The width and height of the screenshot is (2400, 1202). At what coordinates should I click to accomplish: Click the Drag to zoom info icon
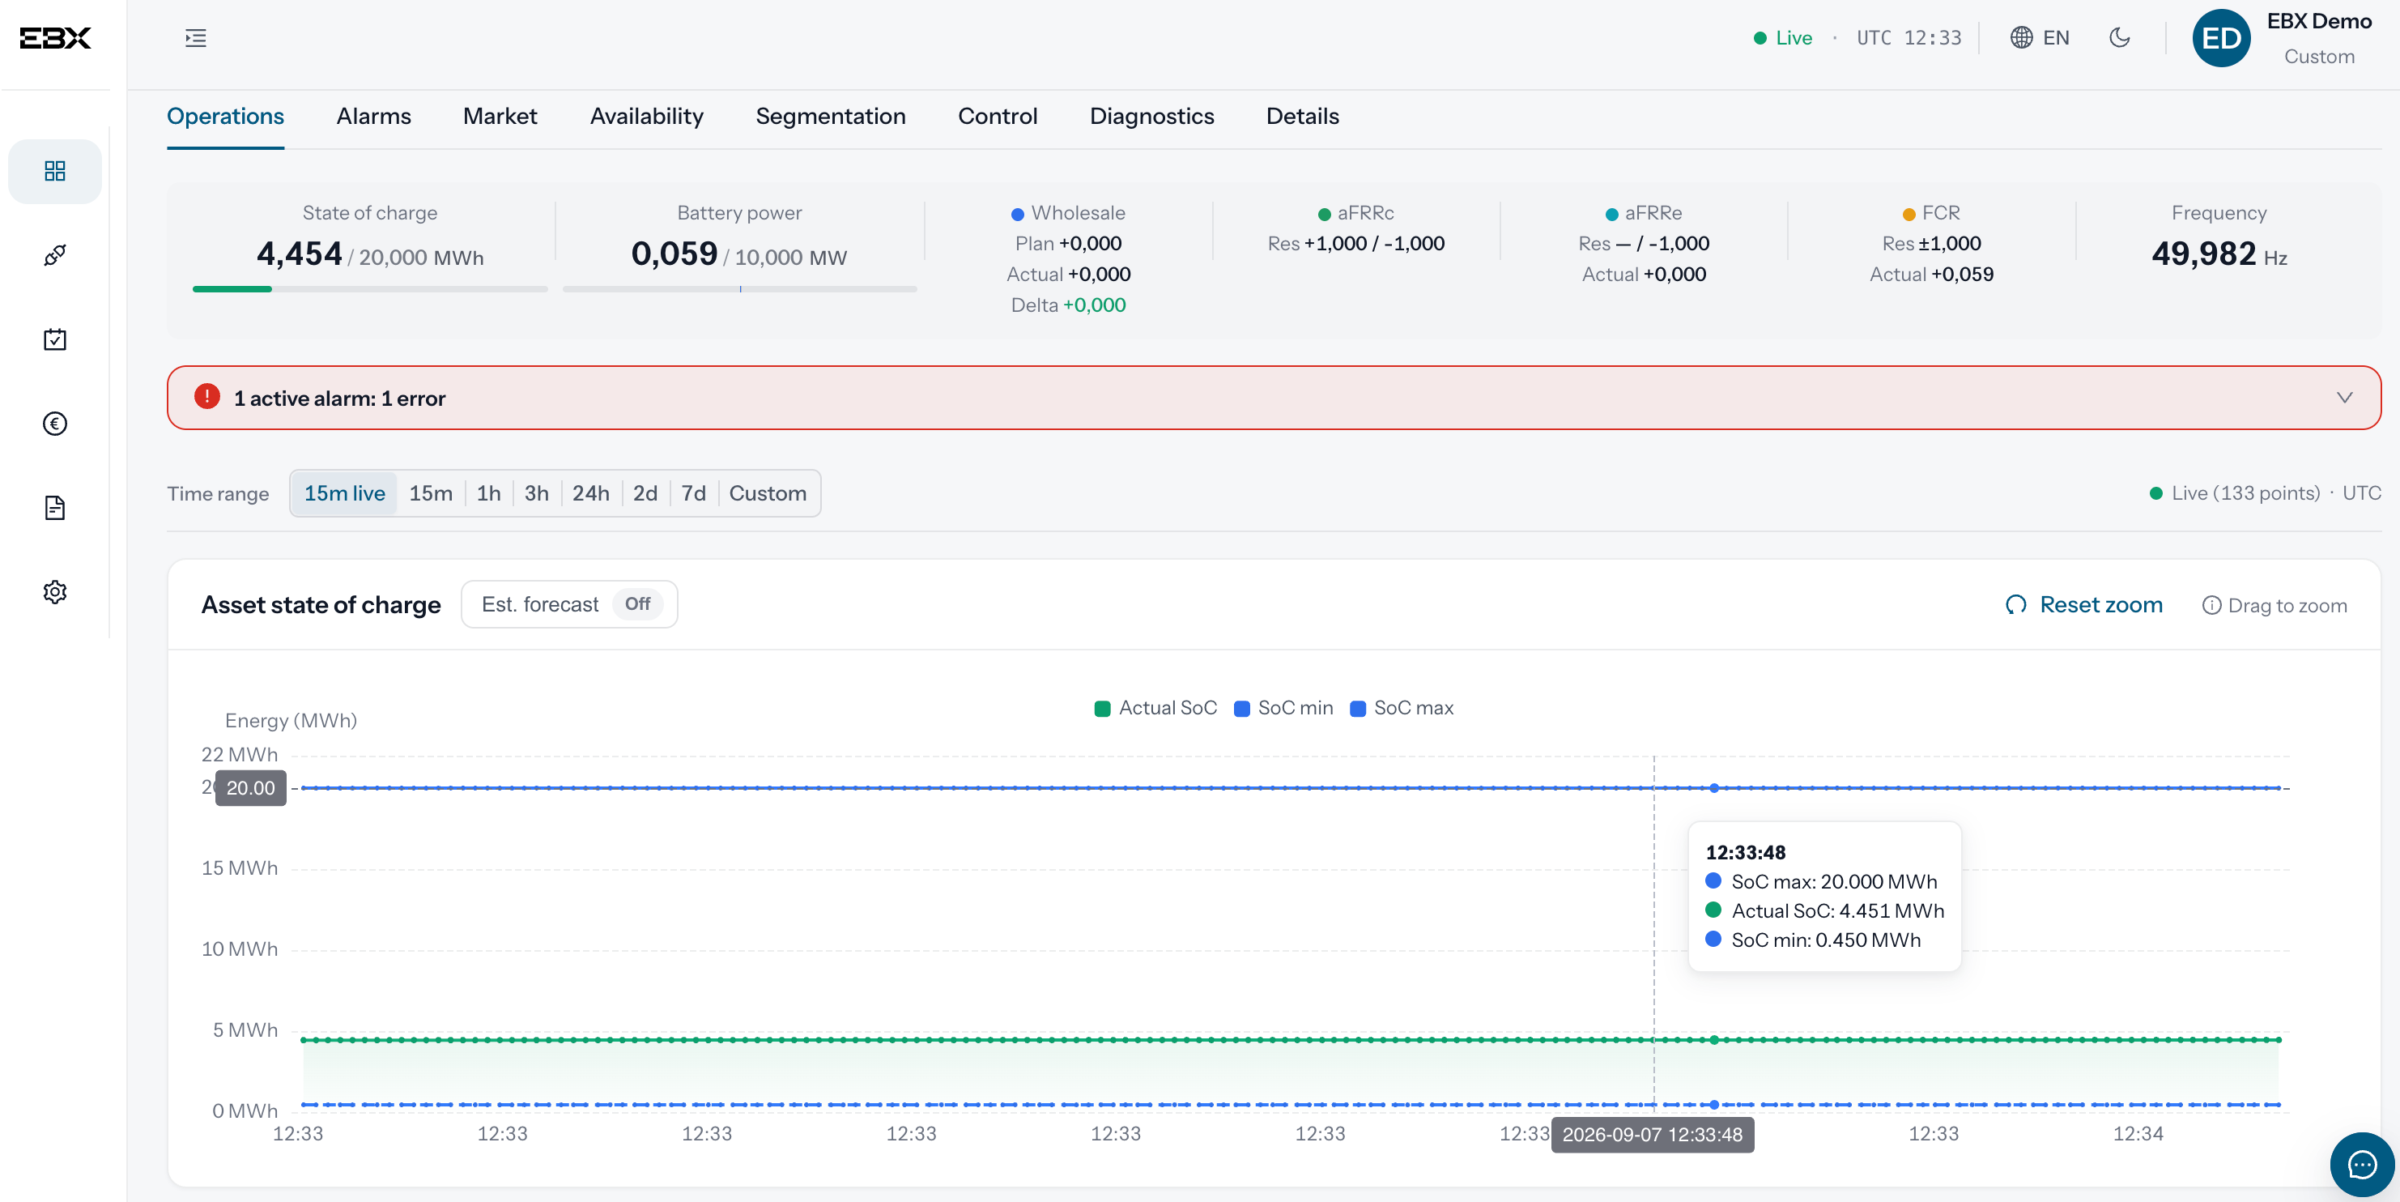(2211, 606)
